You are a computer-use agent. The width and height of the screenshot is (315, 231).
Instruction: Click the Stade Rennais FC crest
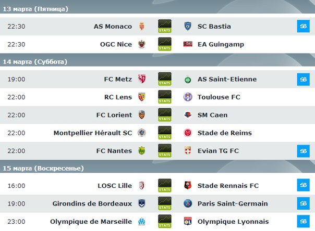pyautogui.click(x=188, y=186)
